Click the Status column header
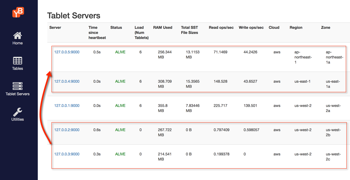The image size is (350, 180). pyautogui.click(x=116, y=28)
